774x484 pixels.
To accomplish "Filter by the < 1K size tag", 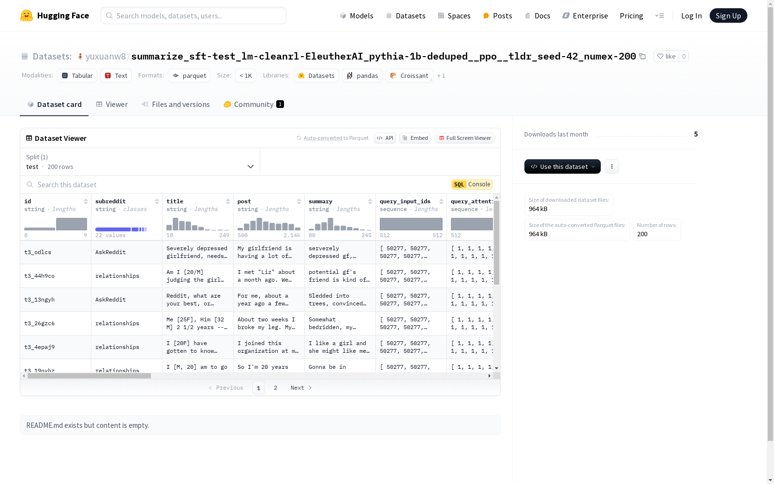I will pos(246,76).
